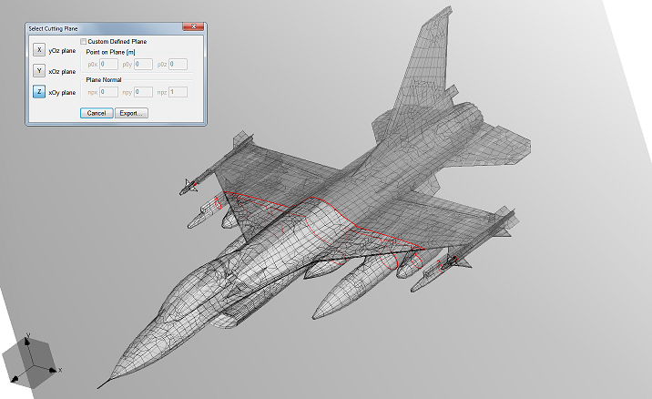Select the X button for yOz plane
This screenshot has width=652, height=399.
click(39, 51)
